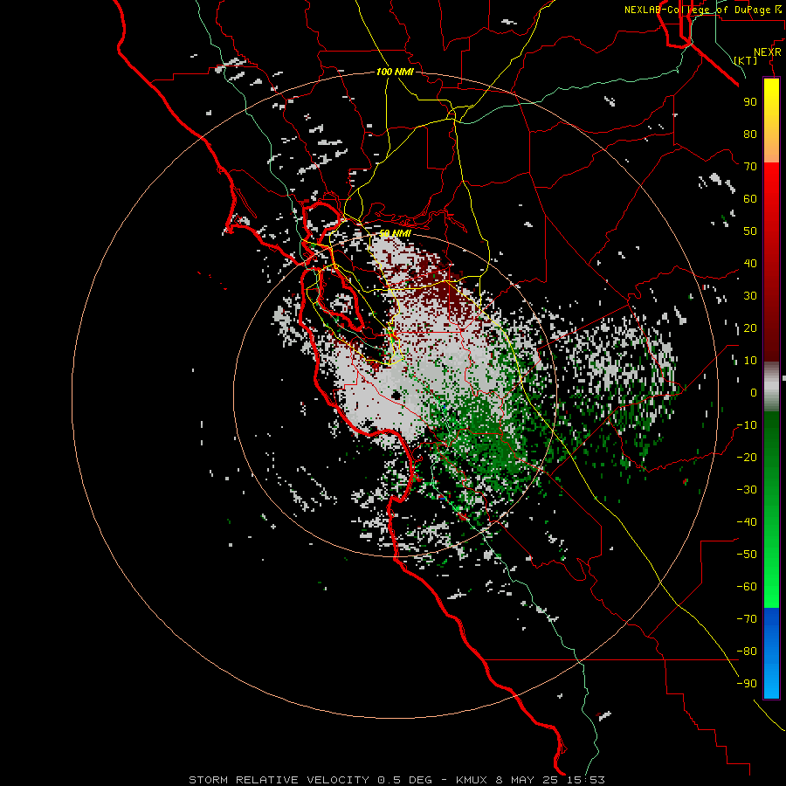Click the 50 NMI range ring label
This screenshot has width=786, height=786.
coord(395,233)
